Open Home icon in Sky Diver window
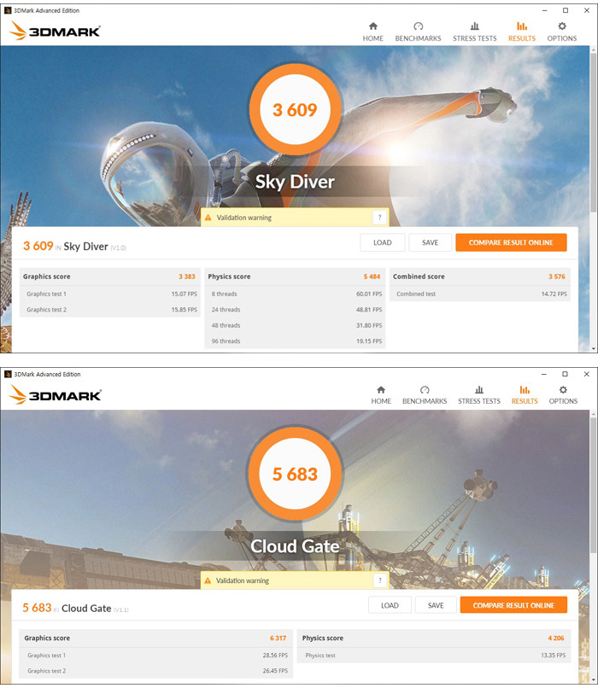598x688 pixels. [373, 26]
